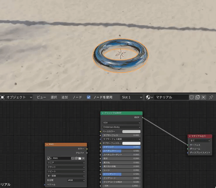
Task: Click the ディスプレイスメント input socket
Action: [188, 153]
